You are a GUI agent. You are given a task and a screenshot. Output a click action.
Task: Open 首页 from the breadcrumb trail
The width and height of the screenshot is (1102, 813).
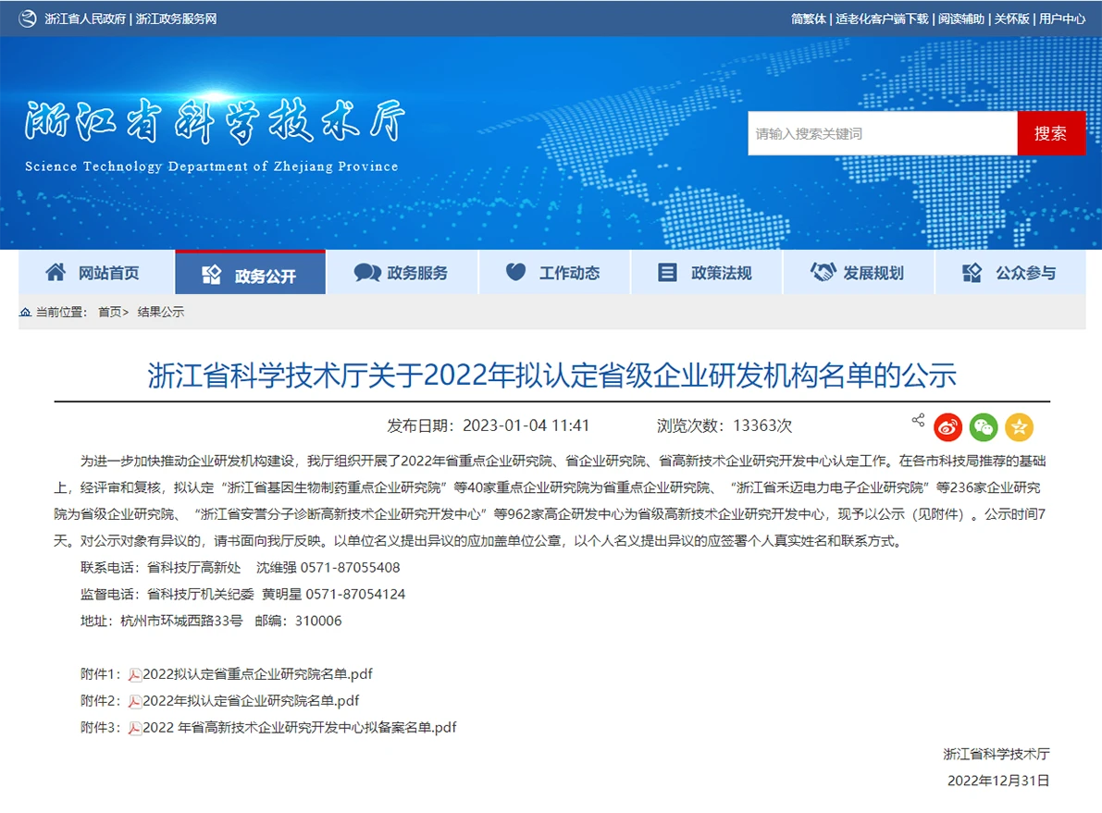[108, 312]
